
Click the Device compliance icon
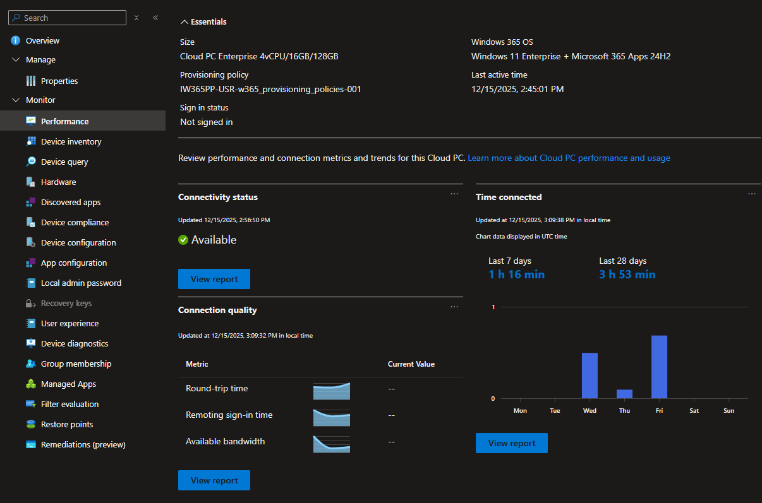click(31, 222)
